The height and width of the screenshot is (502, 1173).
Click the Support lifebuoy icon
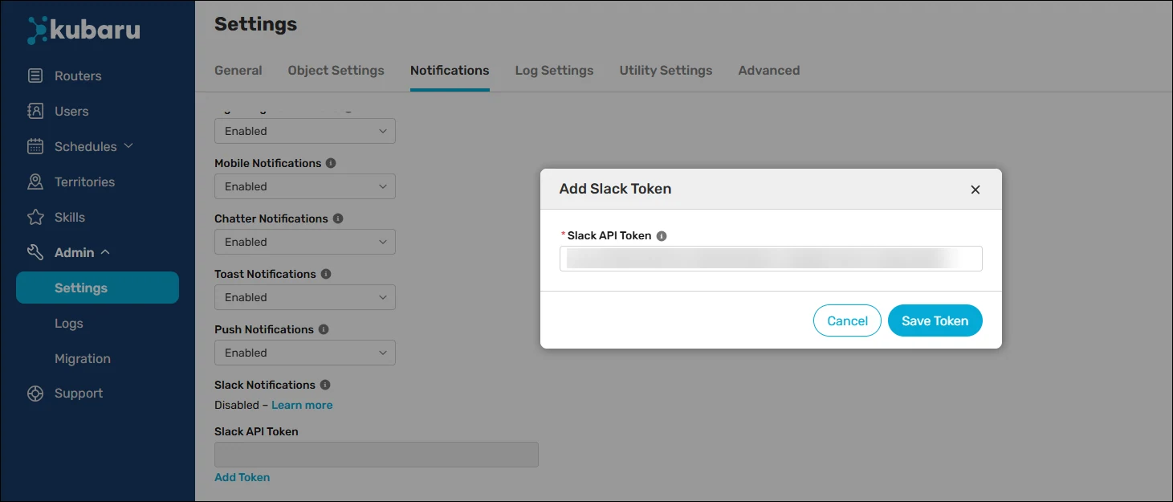35,394
